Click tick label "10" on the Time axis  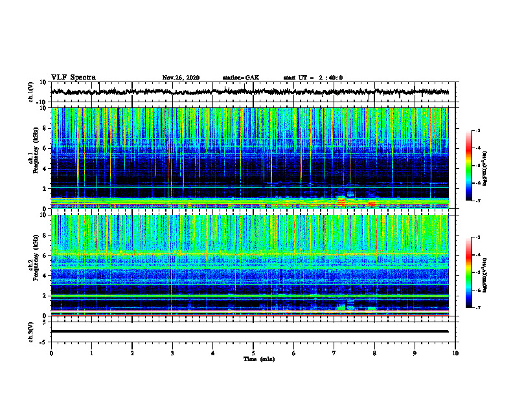(x=455, y=353)
